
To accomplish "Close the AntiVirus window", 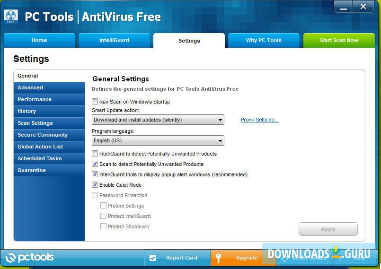I will [x=363, y=7].
